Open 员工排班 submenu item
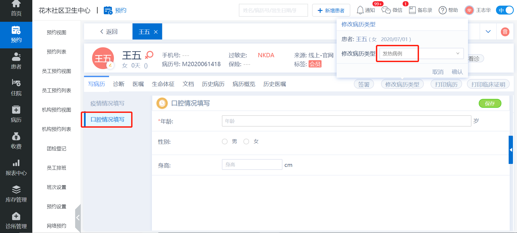This screenshot has height=233, width=517. click(x=57, y=168)
